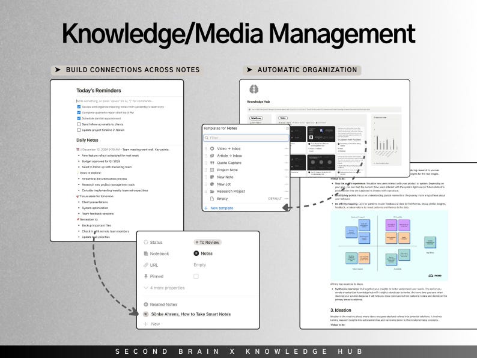This screenshot has width=477, height=358.
Task: Click New template link
Action: pos(222,208)
